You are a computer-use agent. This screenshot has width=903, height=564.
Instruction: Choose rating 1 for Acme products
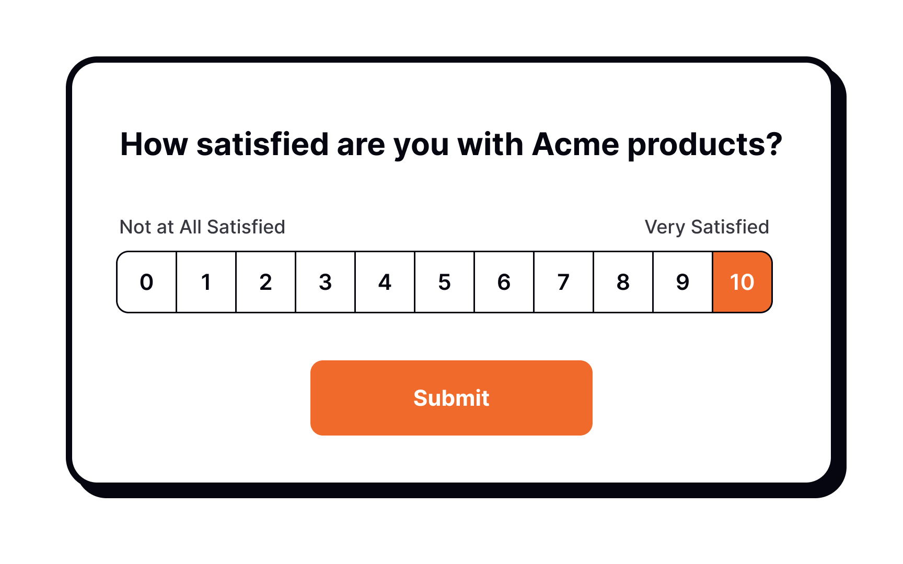click(x=206, y=281)
